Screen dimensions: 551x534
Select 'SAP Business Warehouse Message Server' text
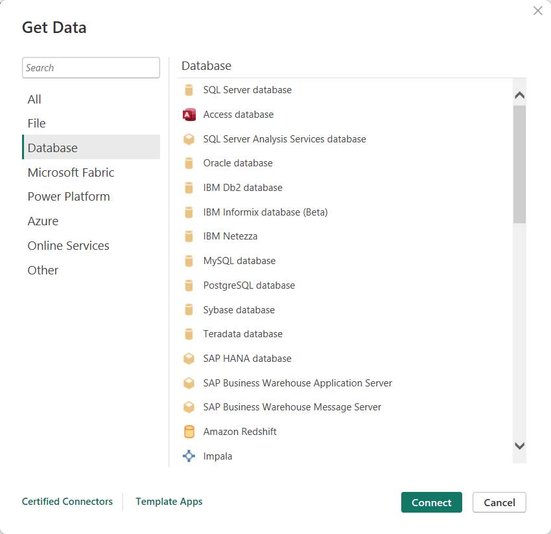292,407
